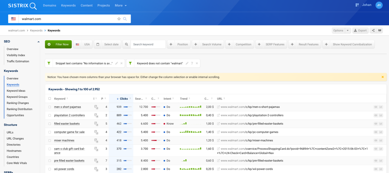
Task: Go to Visibility Index in sidebar
Action: pyautogui.click(x=16, y=55)
